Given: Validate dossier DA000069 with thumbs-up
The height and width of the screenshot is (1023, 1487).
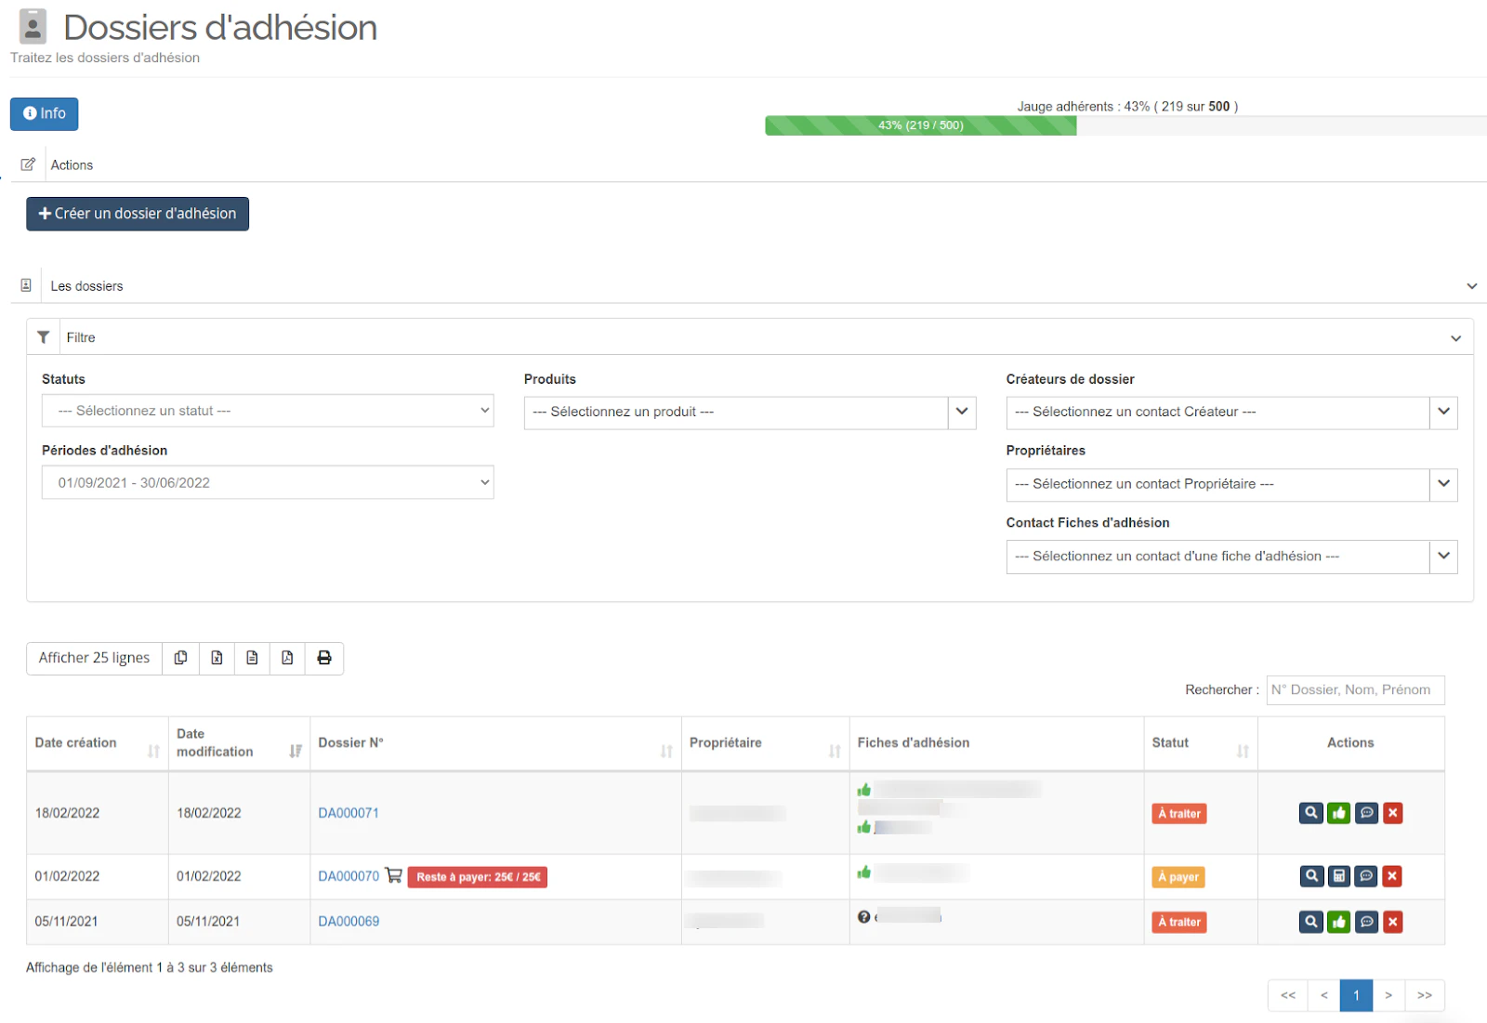Looking at the screenshot, I should (1338, 922).
